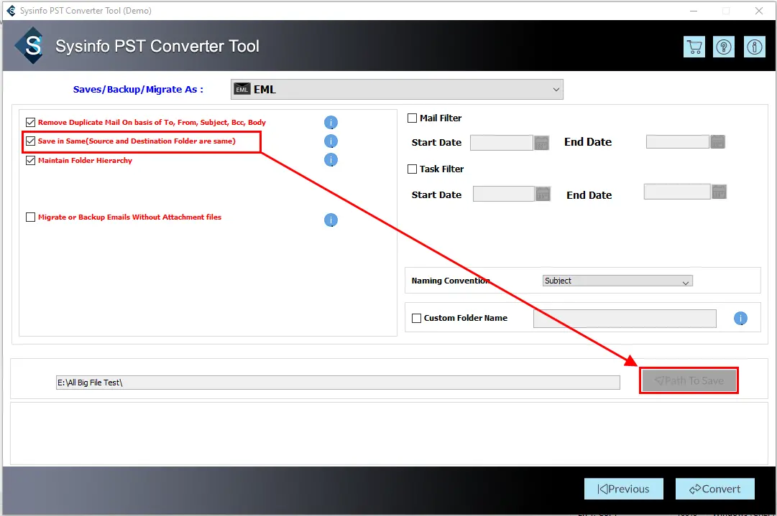This screenshot has width=777, height=516.
Task: Show info for Maintain Folder Hierarchy option
Action: click(331, 160)
